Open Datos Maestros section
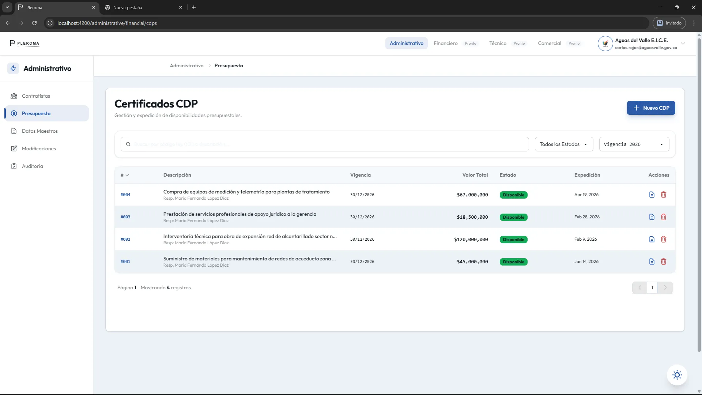 point(40,131)
